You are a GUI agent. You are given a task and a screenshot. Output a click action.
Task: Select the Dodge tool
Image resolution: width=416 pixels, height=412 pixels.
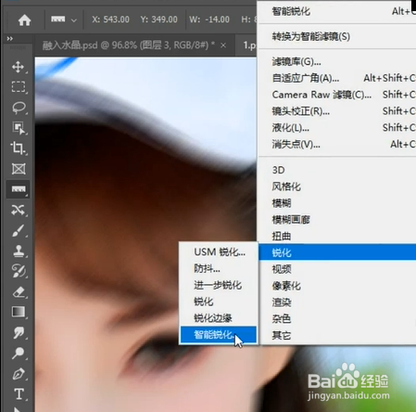19,353
